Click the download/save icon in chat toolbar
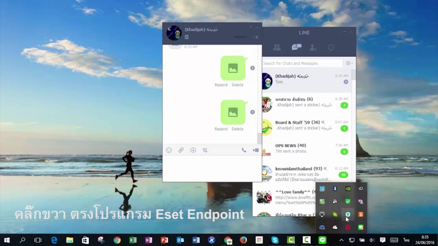Viewport: 438px width, 246px height. pos(193,150)
